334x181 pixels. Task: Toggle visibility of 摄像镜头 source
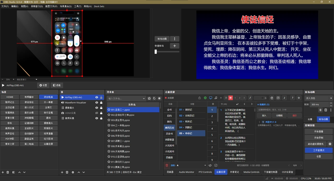coord(97,108)
